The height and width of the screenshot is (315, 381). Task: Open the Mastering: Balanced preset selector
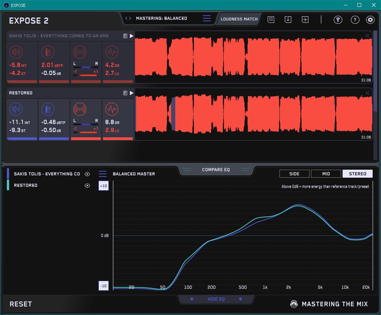tap(161, 18)
